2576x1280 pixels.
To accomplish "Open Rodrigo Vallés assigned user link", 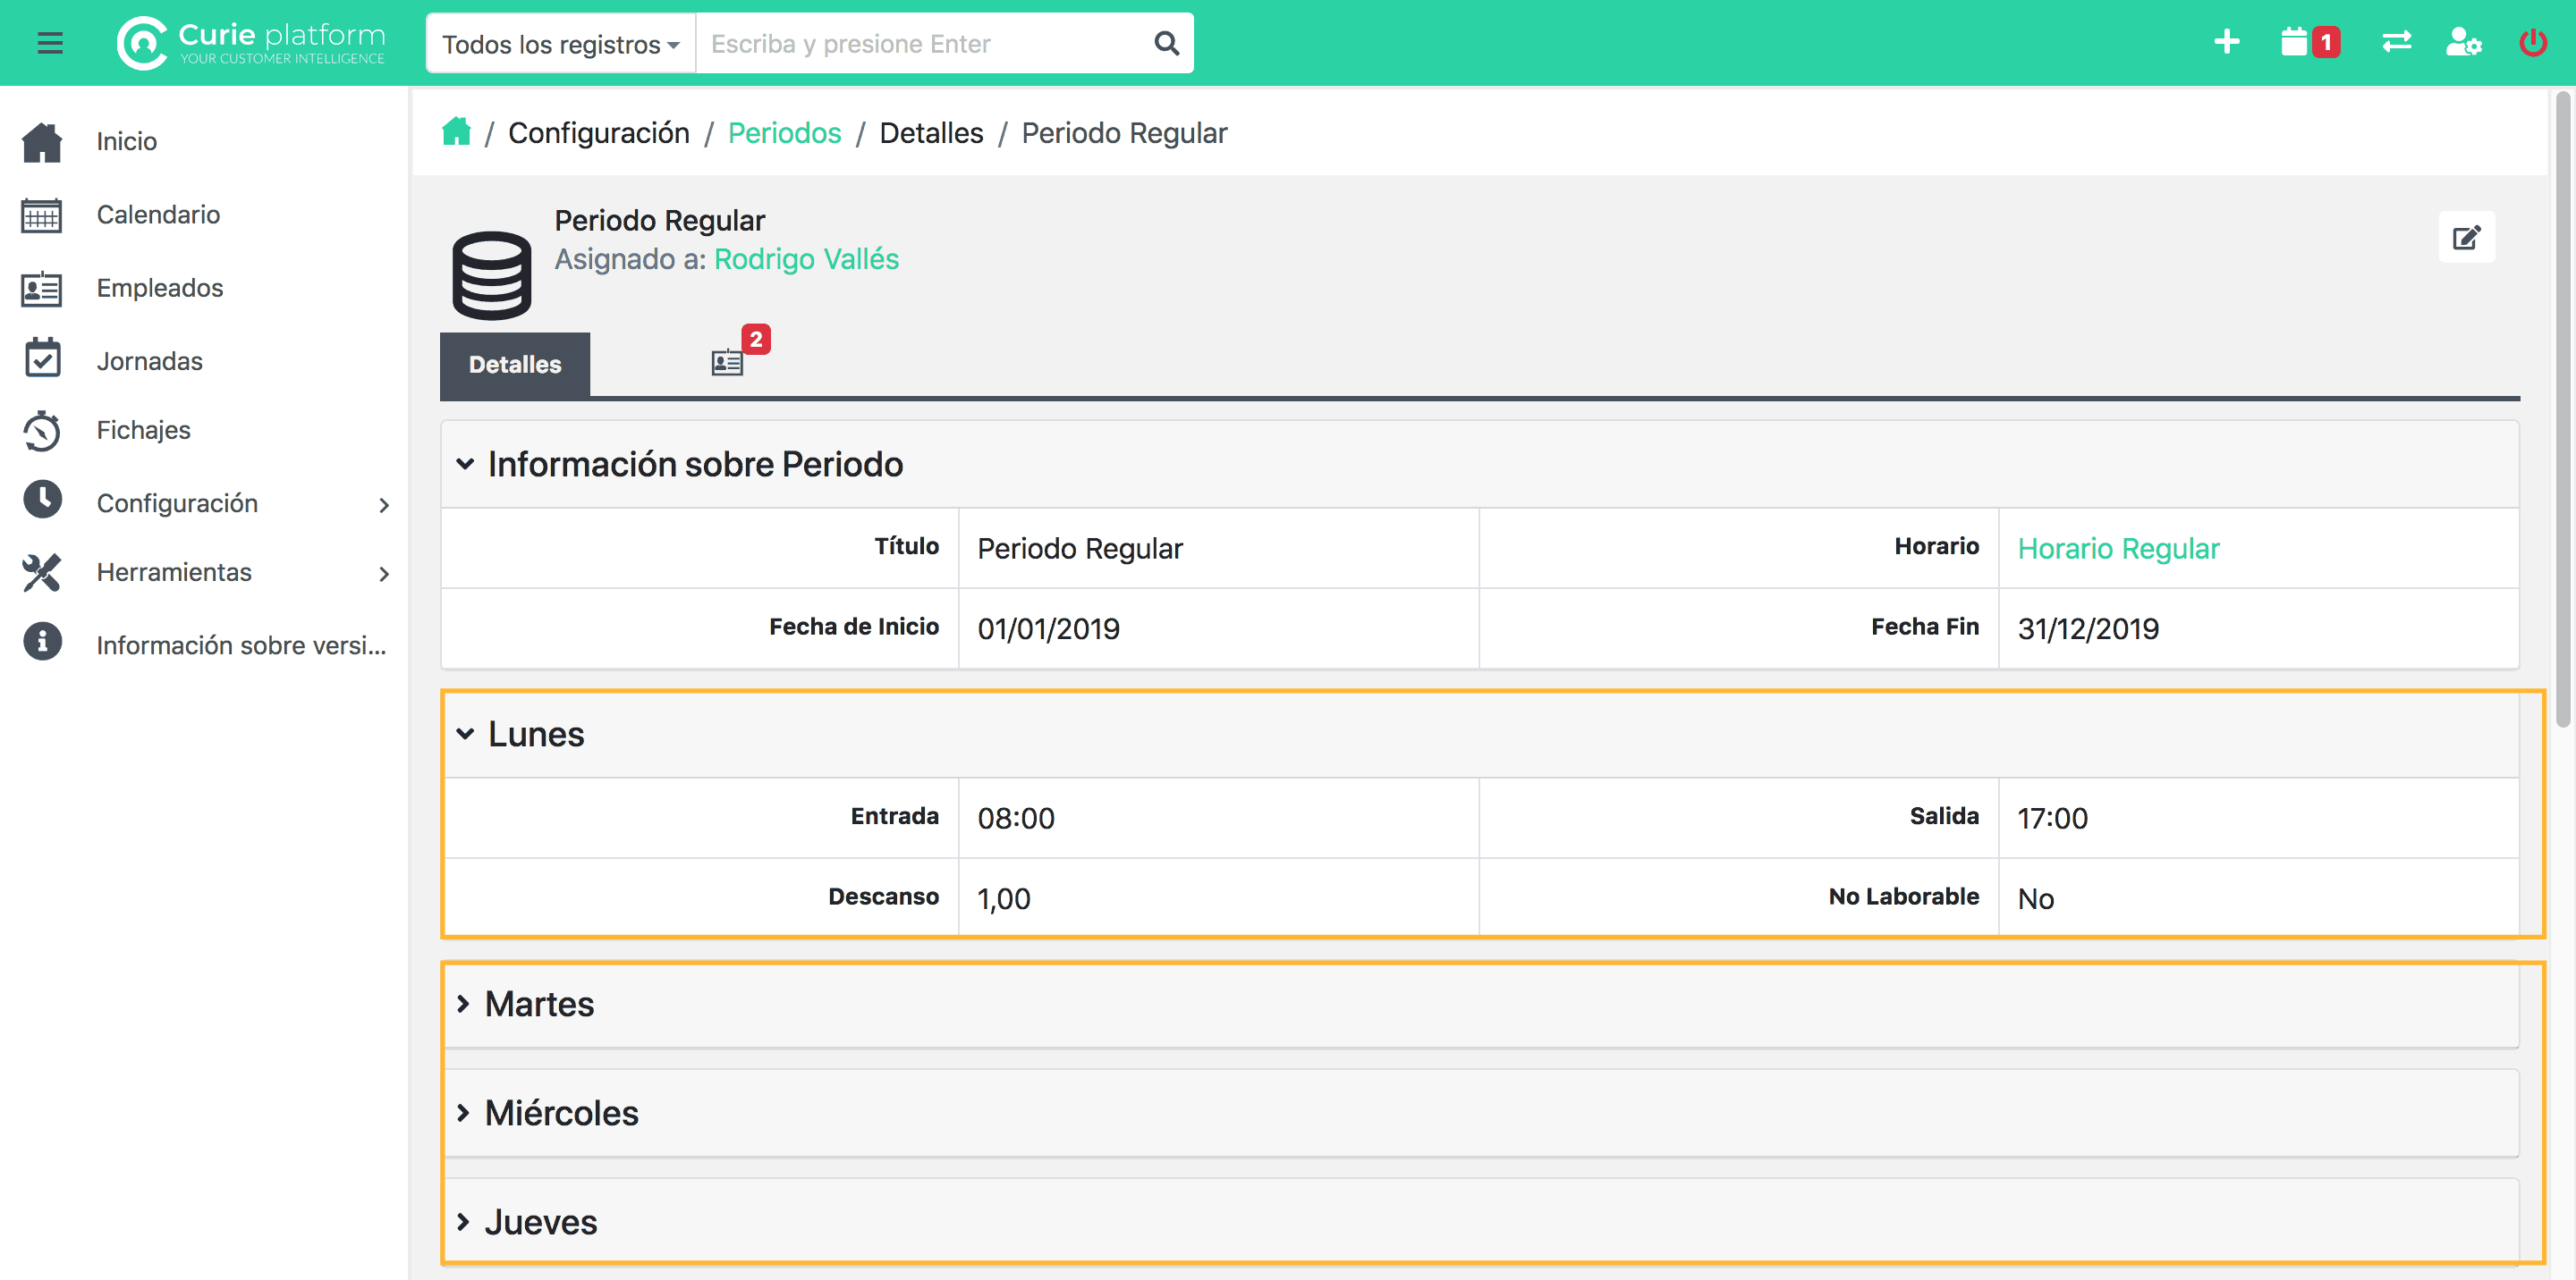I will click(x=806, y=259).
